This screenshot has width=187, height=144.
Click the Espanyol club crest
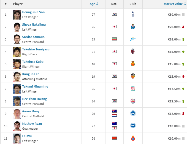133,138
